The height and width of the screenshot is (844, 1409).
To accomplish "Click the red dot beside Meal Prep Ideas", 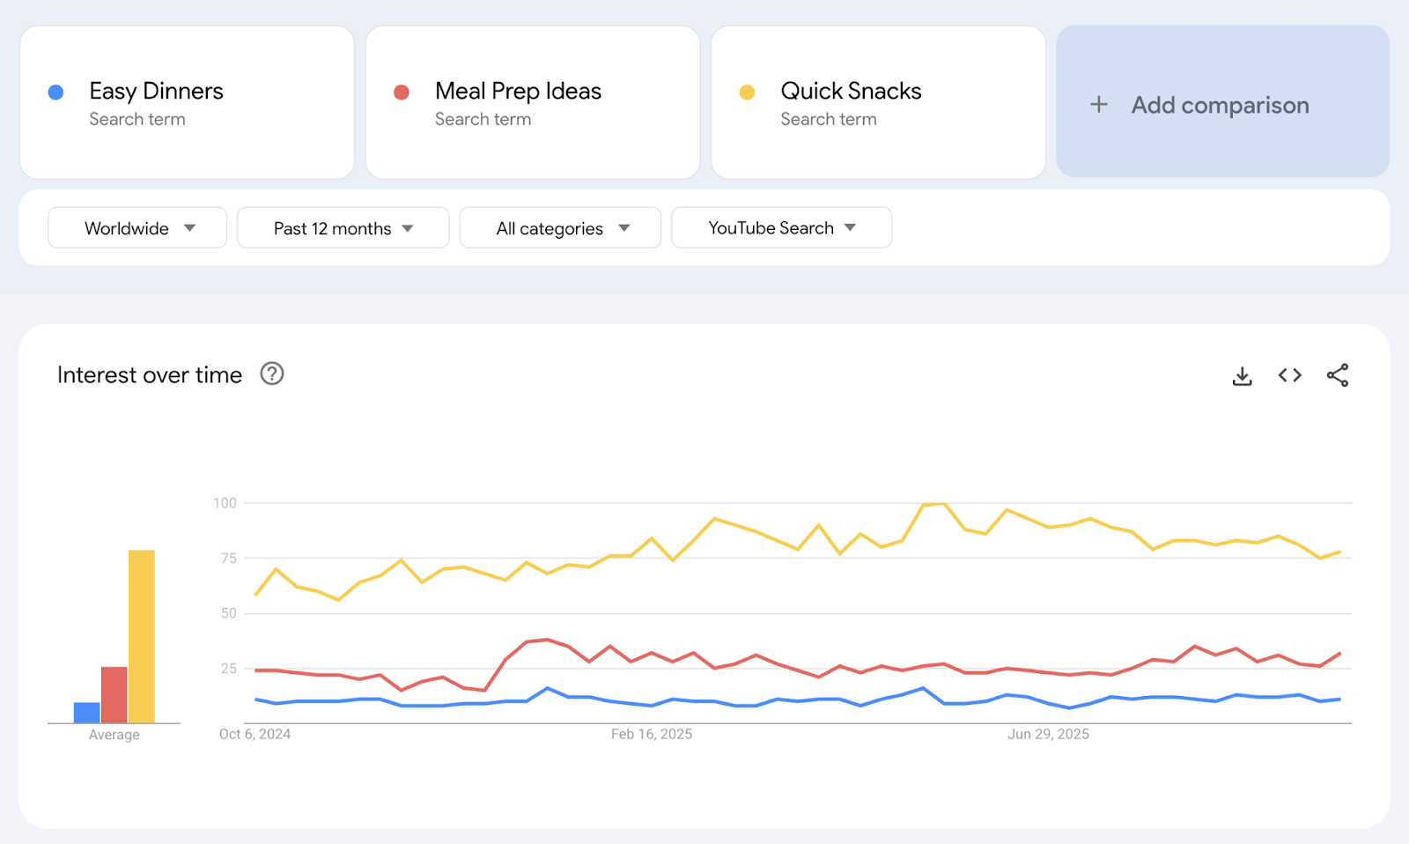I will pyautogui.click(x=402, y=93).
